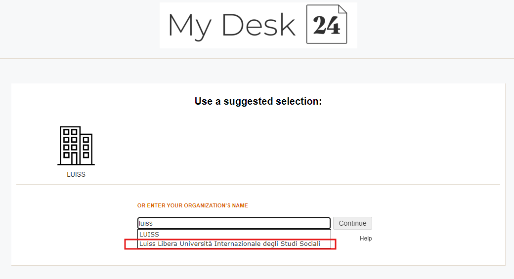Click the word "Desk" in the logo
The width and height of the screenshot is (514, 279).
pos(258,25)
